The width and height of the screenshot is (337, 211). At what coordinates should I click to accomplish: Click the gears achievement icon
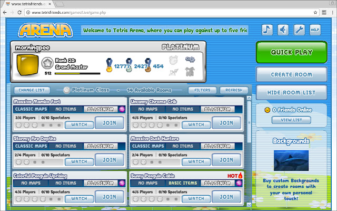tap(190, 60)
